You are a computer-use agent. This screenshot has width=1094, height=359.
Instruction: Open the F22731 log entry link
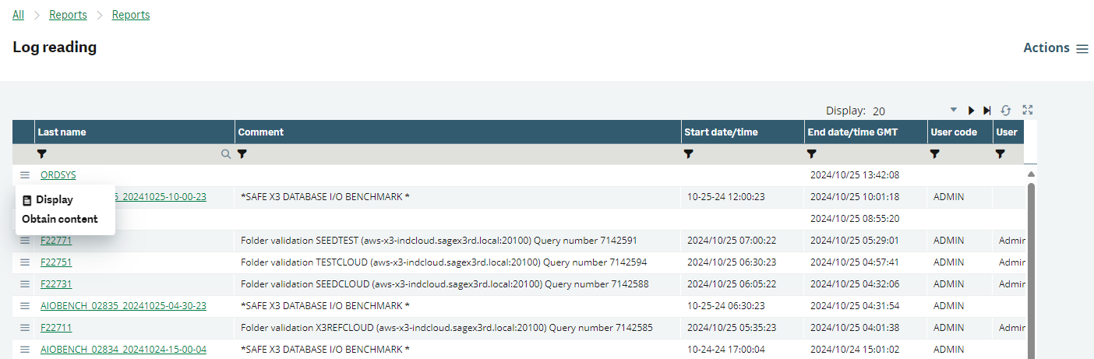pos(56,284)
